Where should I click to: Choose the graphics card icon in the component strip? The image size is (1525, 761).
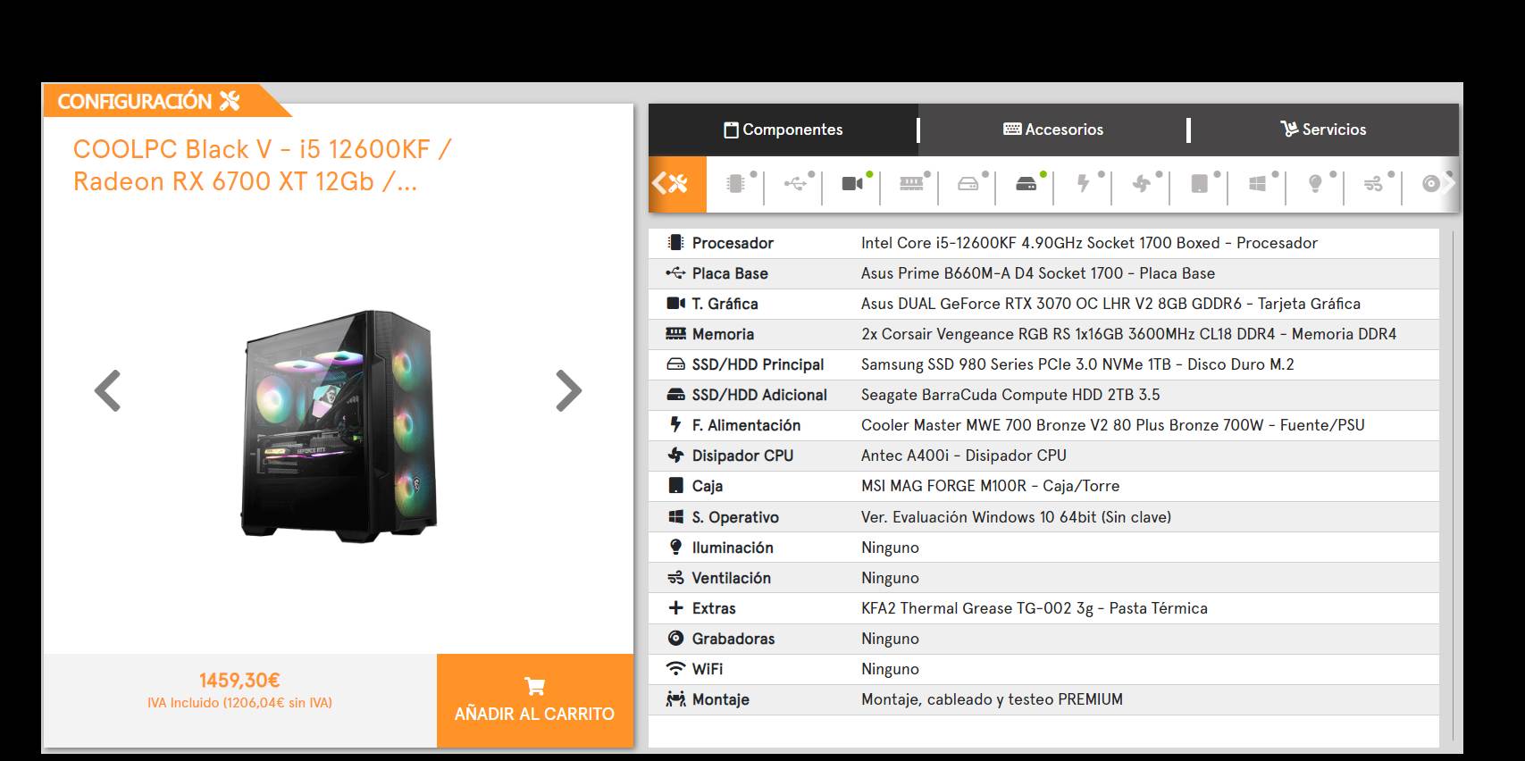pyautogui.click(x=852, y=183)
